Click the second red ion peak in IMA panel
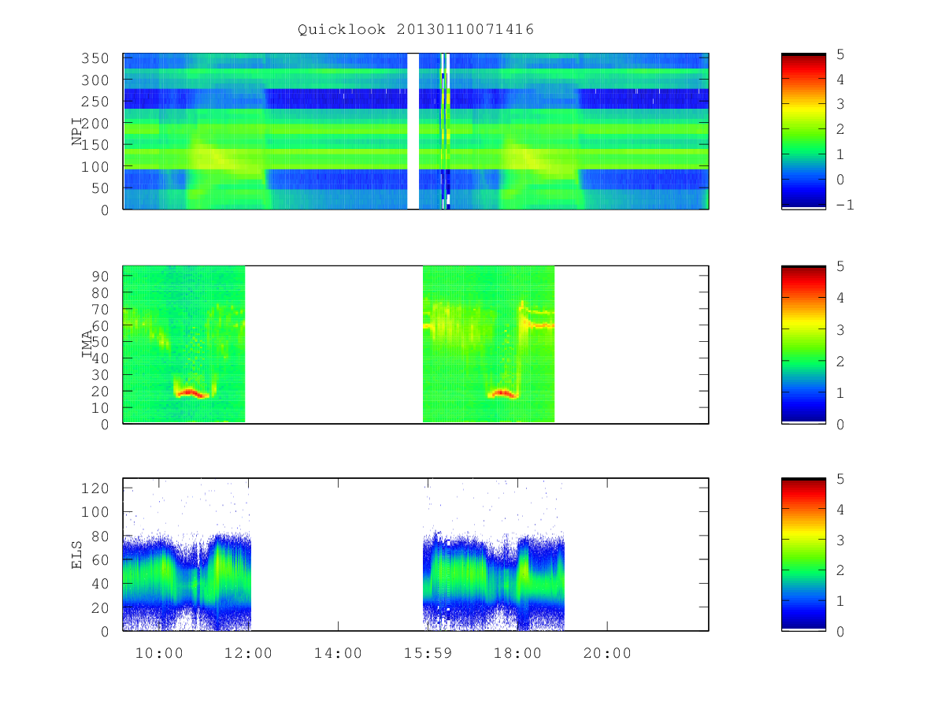945x709 pixels. point(502,393)
